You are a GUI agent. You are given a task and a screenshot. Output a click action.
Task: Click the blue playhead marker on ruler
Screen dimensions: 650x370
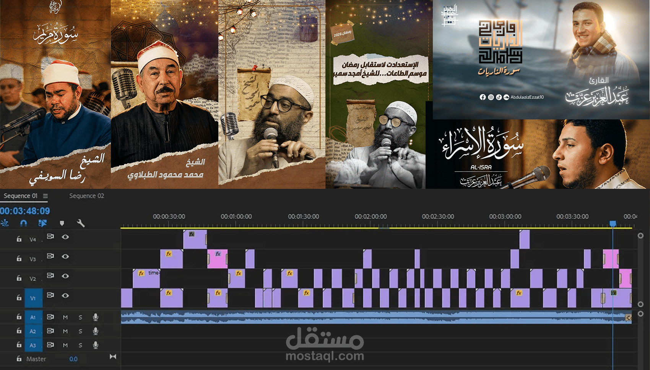[x=613, y=224]
